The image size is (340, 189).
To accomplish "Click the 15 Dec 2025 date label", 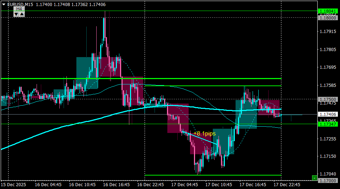I will 14,185.
